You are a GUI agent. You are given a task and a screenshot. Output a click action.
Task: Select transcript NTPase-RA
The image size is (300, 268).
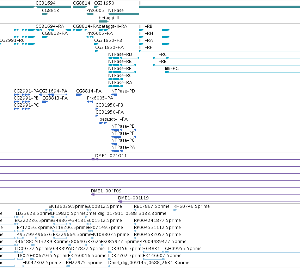[120, 83]
